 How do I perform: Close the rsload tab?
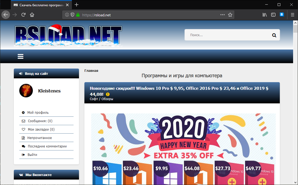coord(67,5)
